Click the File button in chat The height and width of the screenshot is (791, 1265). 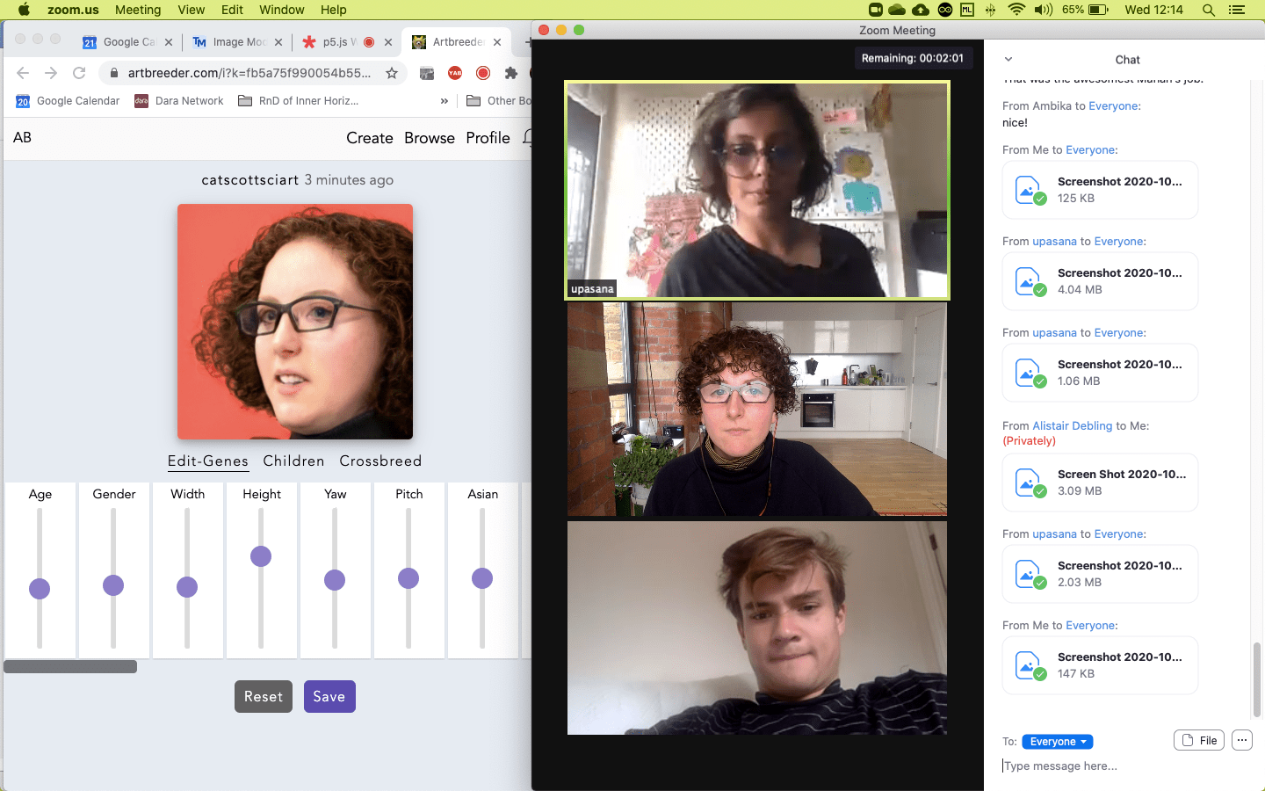1199,740
